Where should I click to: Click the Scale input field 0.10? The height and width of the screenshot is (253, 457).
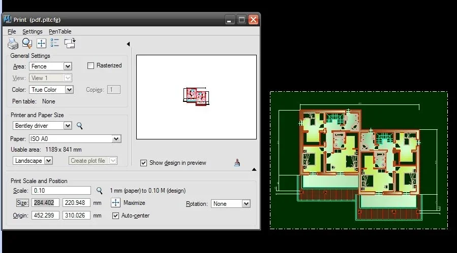point(61,191)
